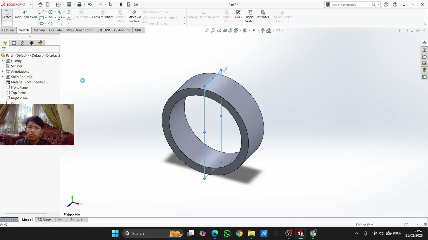
Task: Select the Line sketch tool
Action: coord(41,12)
